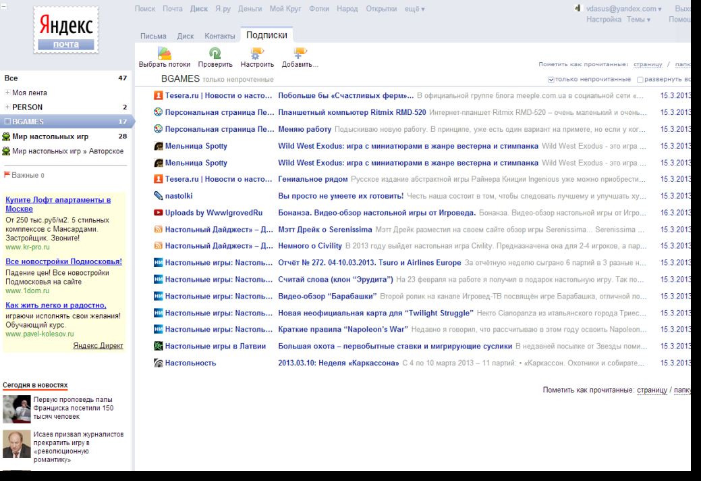Screen dimensions: 701x481
Task: Click feed icon beside «Меняю работу»
Action: 159,129
